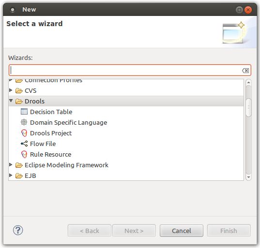Pick the Rule Resource icon
The image size is (260, 248).
(24, 154)
